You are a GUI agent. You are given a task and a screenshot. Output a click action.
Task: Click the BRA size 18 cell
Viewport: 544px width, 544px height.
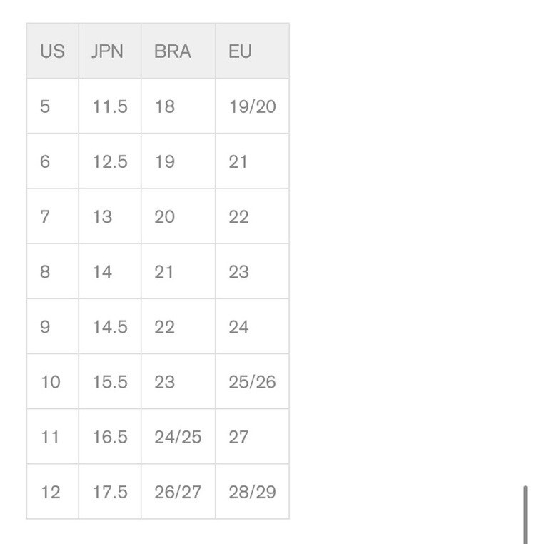165,106
